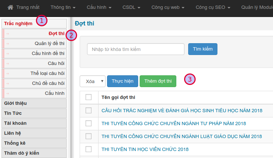The width and height of the screenshot is (273, 158).
Task: Click the arrow icon beside Quản lý đề thi
Action: [x=7, y=44]
